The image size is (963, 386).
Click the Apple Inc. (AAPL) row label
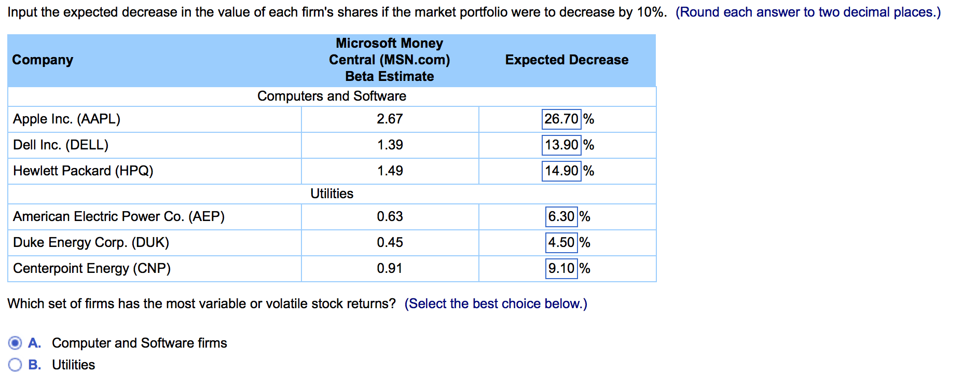[66, 119]
